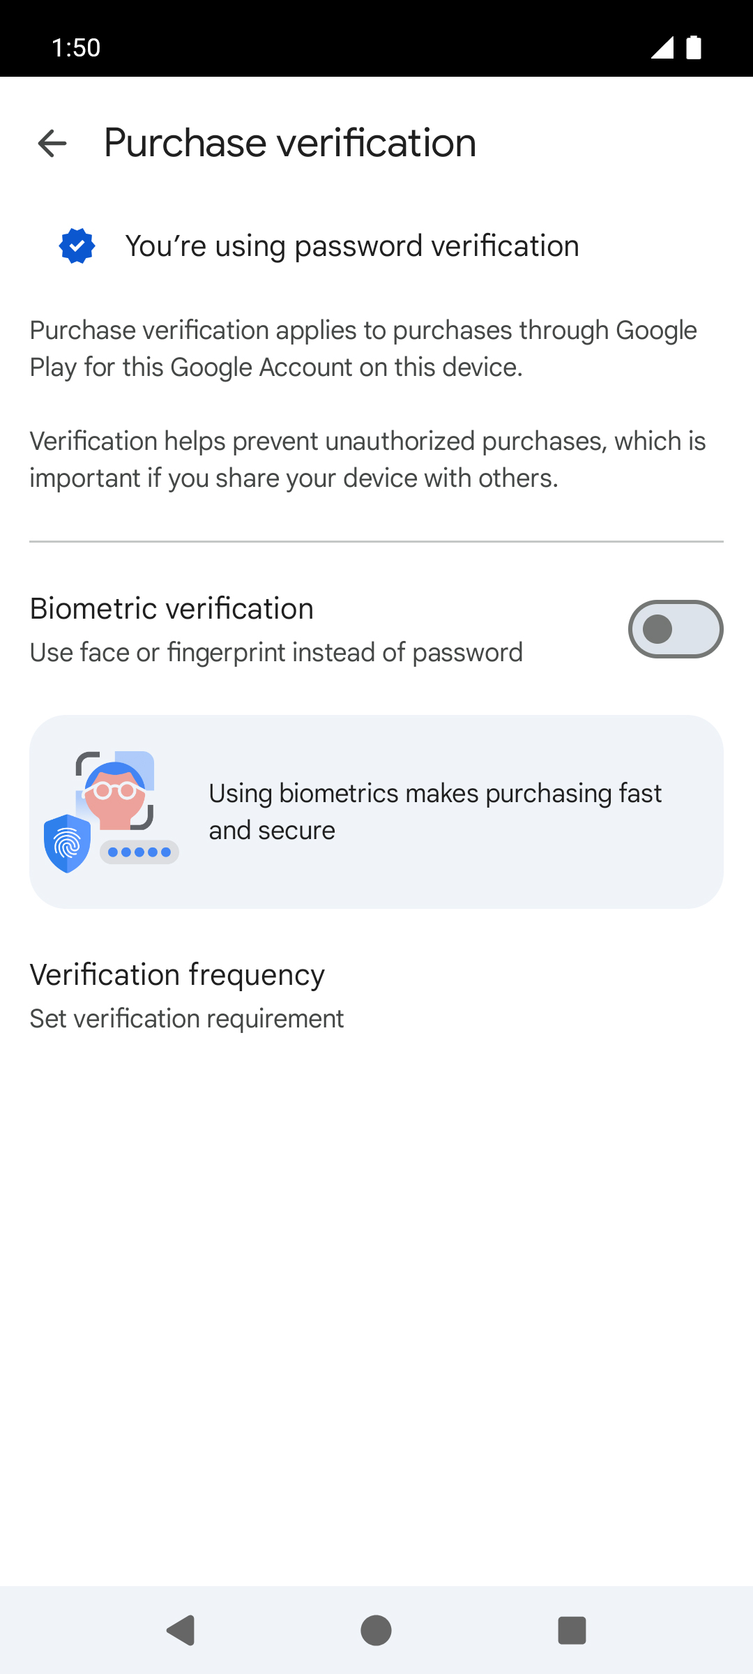Tap "Use face or fingerprint" description

pyautogui.click(x=276, y=653)
